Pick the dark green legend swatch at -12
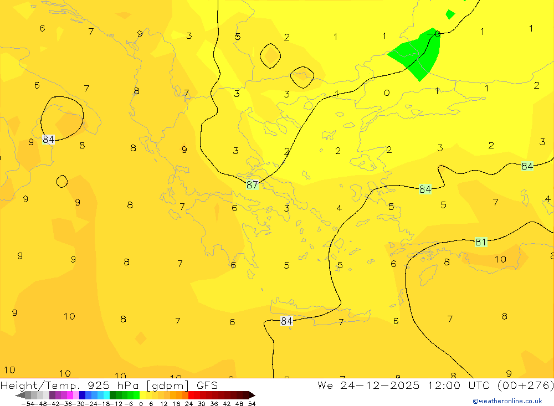The image size is (554, 406). coord(112,395)
